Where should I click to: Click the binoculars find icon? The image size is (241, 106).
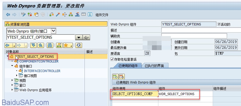point(49,45)
